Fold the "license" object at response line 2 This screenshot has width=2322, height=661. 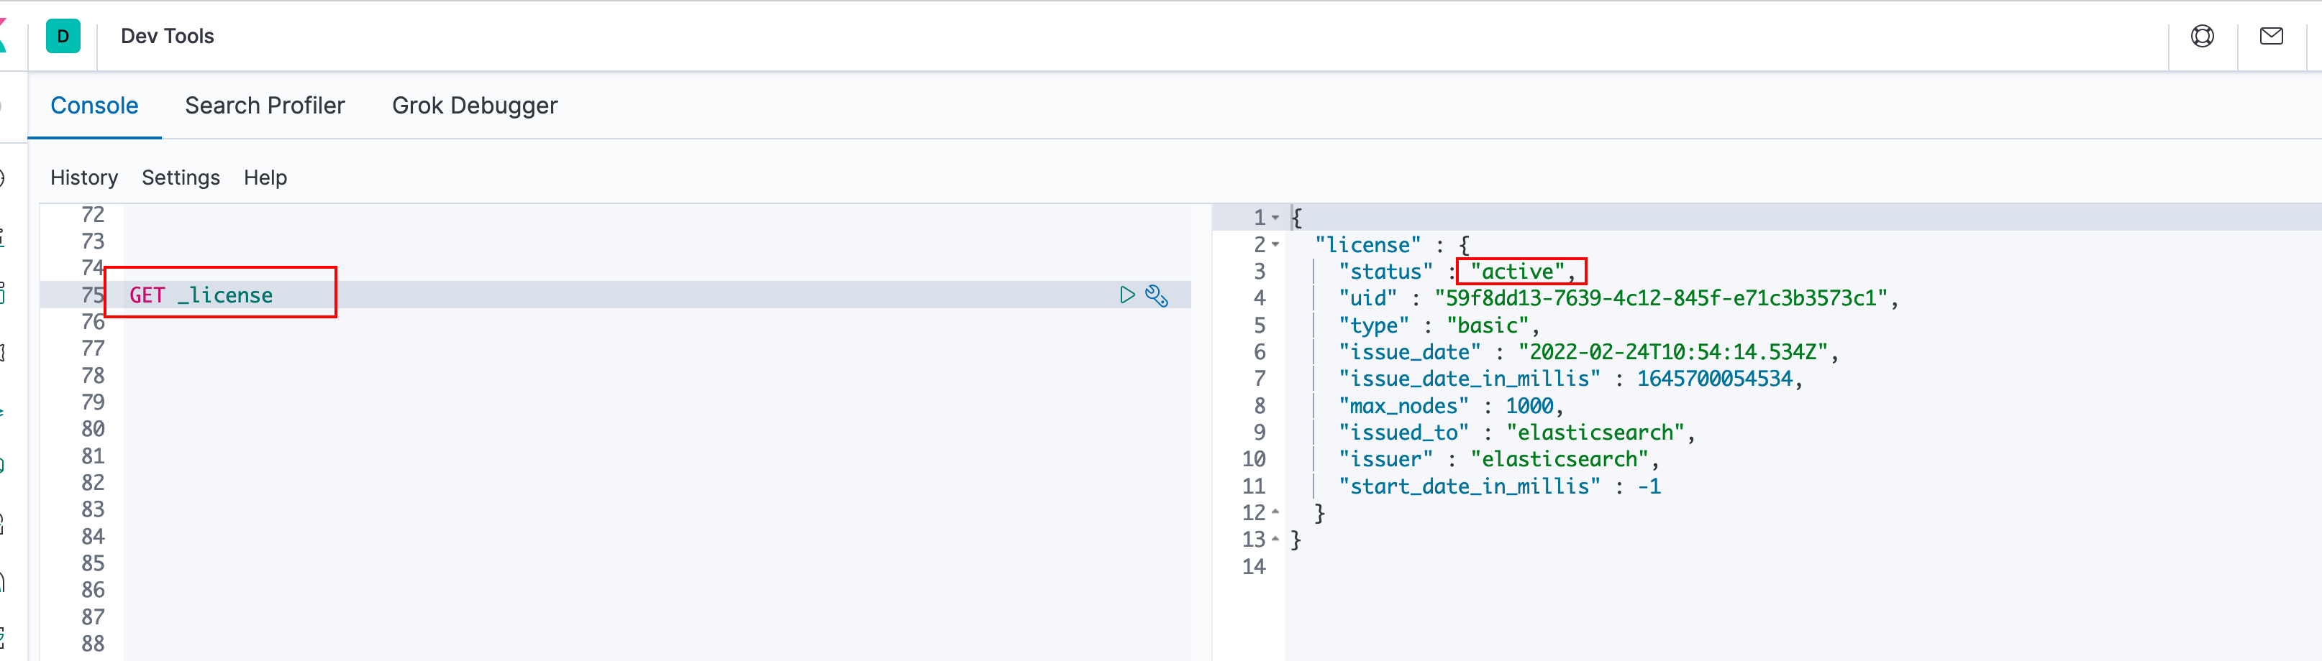coord(1275,245)
